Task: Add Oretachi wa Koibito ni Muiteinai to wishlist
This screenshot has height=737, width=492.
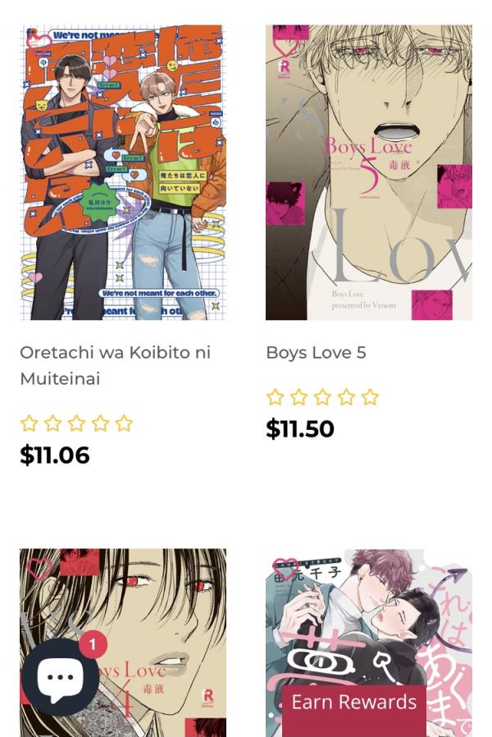Action: click(x=39, y=41)
